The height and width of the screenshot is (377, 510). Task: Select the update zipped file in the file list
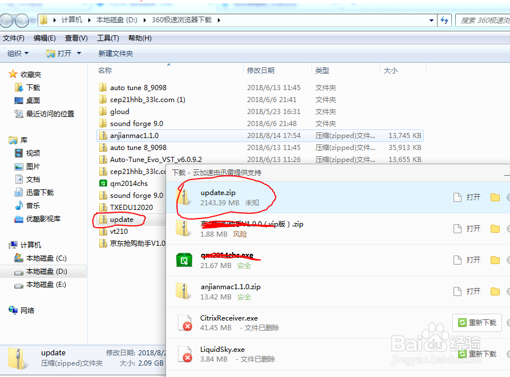pos(122,220)
